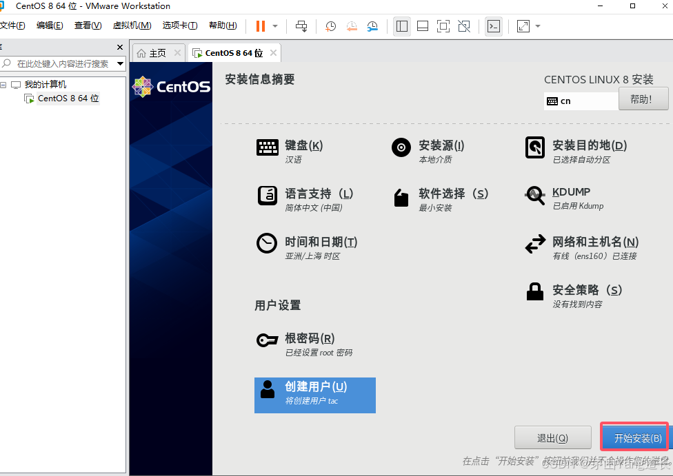This screenshot has height=476, width=673.
Task: Pause the virtual machine
Action: pyautogui.click(x=261, y=26)
